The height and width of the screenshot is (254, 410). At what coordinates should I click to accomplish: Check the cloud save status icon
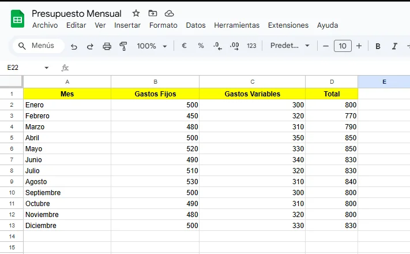pos(169,13)
